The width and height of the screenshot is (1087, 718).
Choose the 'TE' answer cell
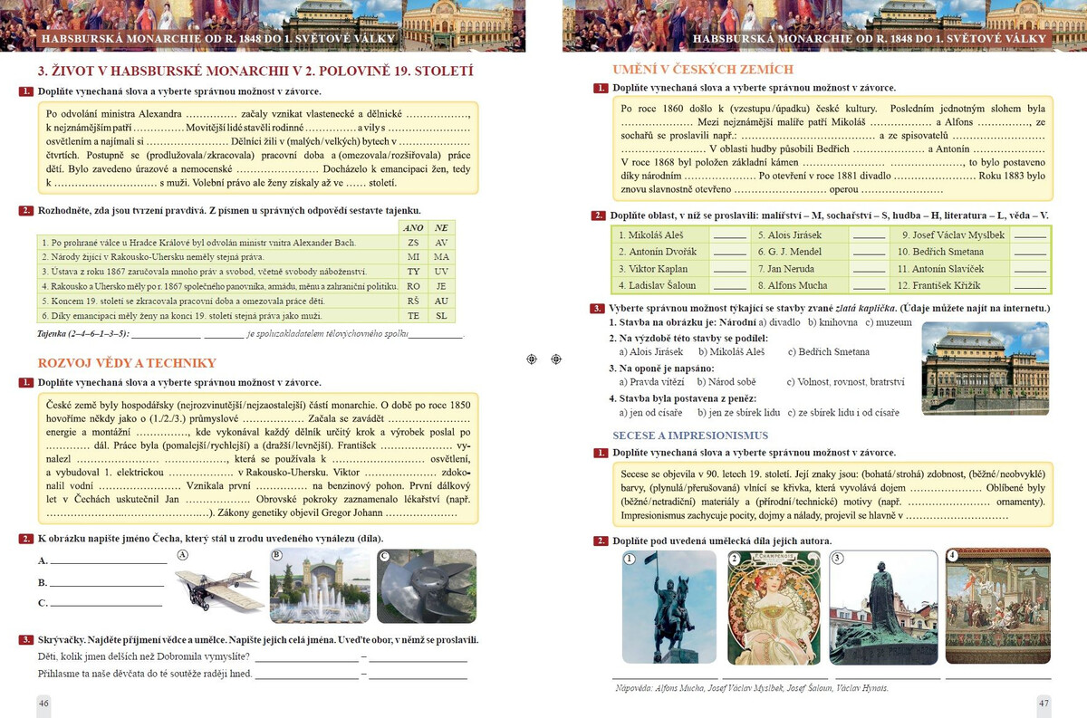pos(413,316)
